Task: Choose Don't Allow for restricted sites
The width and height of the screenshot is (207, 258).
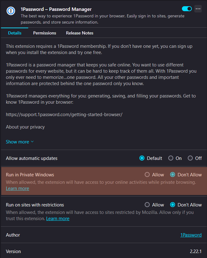Action: pos(173,205)
